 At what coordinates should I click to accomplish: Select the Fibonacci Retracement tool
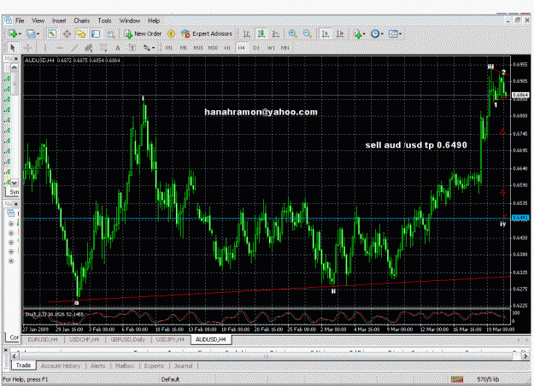(x=103, y=48)
